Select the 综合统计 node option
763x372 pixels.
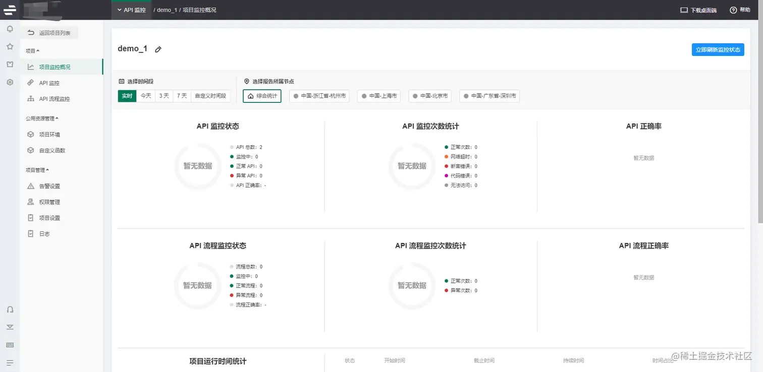(x=262, y=96)
